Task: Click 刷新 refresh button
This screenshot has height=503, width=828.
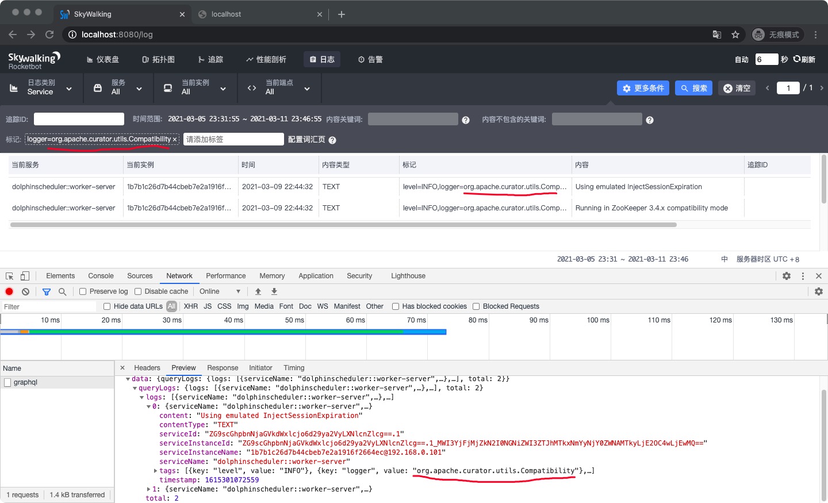Action: tap(804, 60)
